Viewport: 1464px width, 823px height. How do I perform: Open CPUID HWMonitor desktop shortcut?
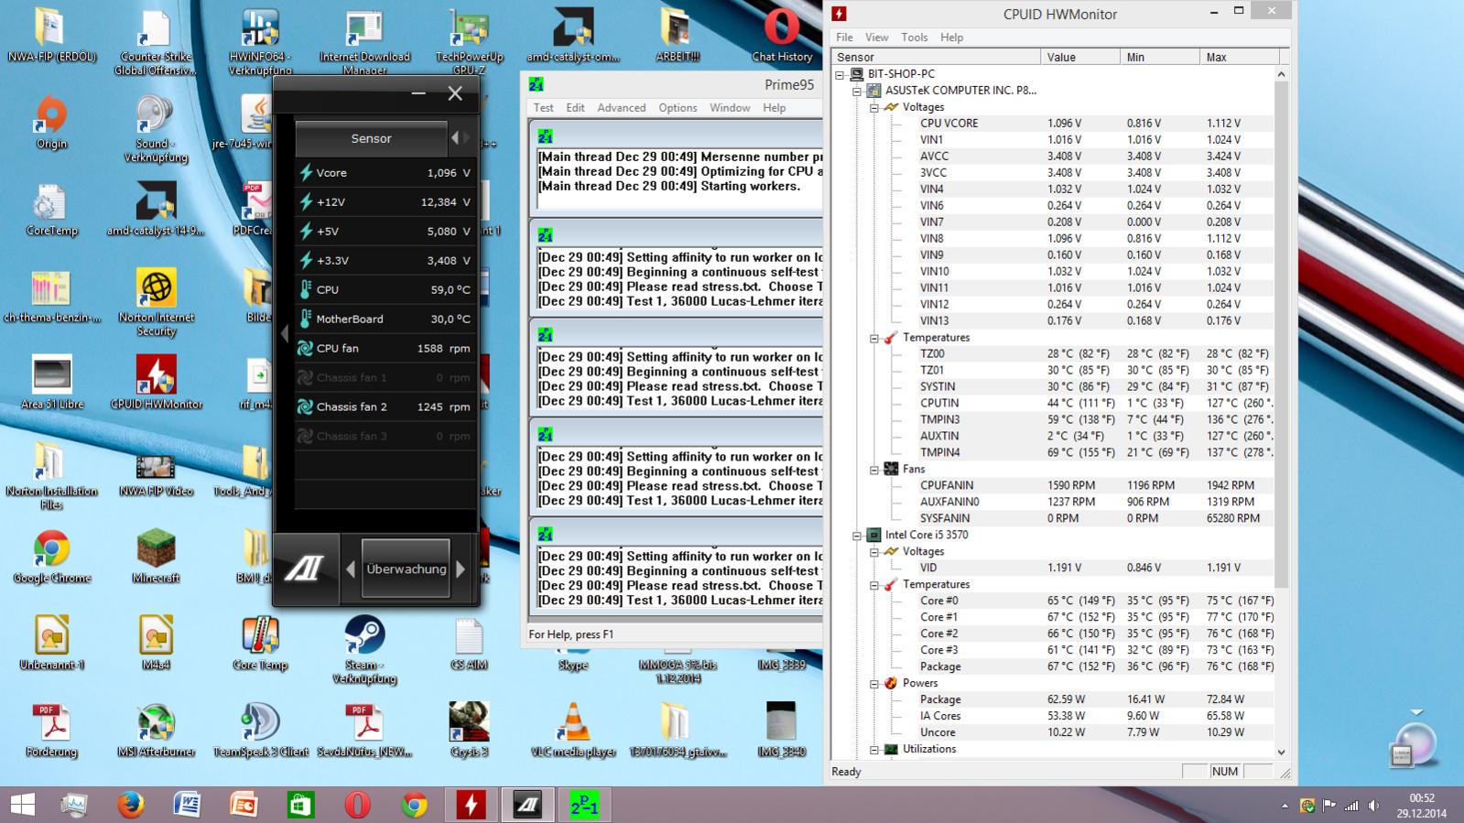156,381
